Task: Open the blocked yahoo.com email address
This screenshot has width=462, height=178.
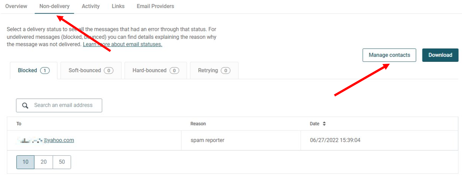Action: pos(45,140)
